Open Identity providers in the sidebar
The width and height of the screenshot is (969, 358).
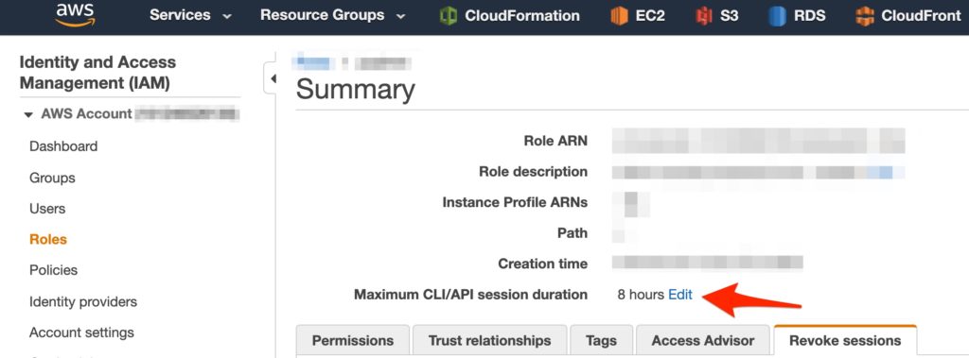[x=83, y=302]
